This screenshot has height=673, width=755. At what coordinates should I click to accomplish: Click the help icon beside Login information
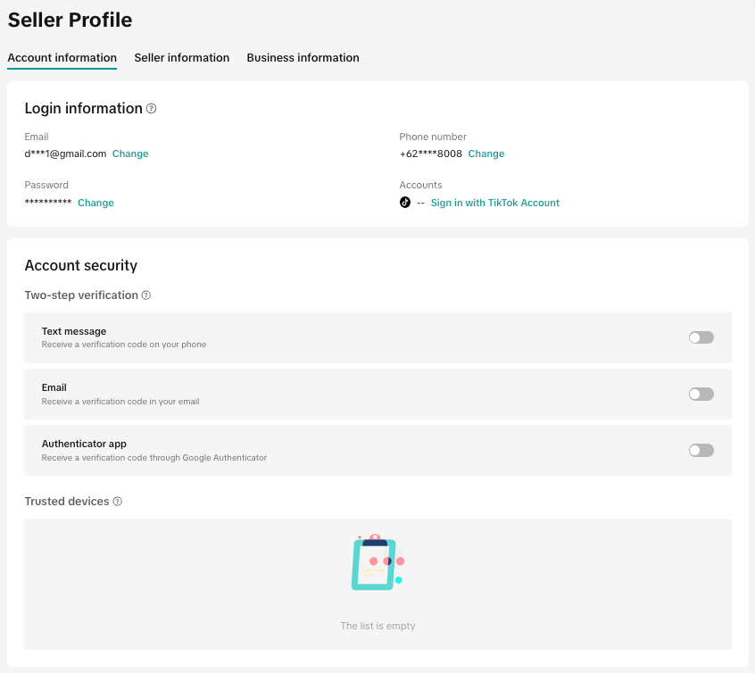(x=152, y=109)
